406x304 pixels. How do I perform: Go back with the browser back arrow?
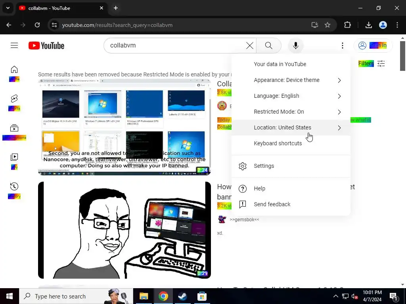pos(9,25)
